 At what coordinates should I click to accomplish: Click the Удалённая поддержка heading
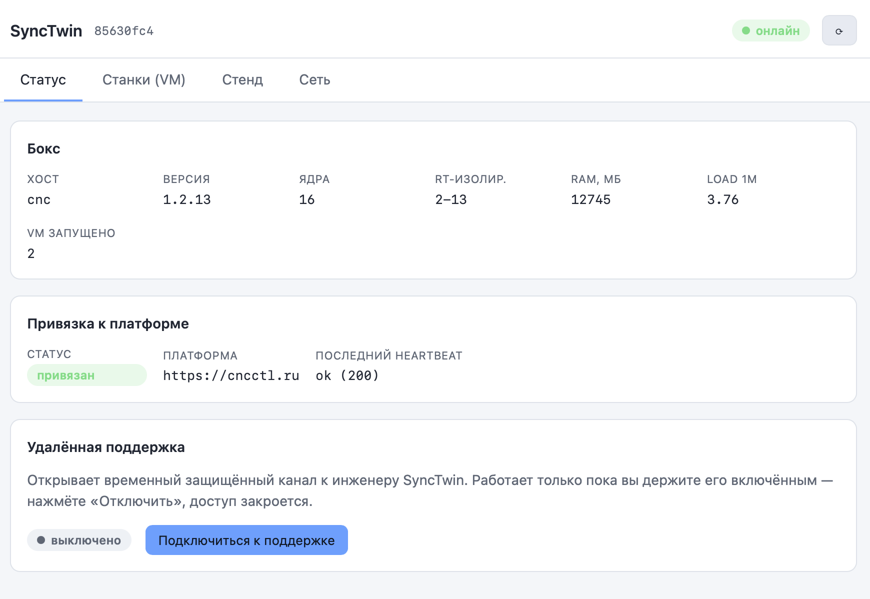tap(106, 447)
